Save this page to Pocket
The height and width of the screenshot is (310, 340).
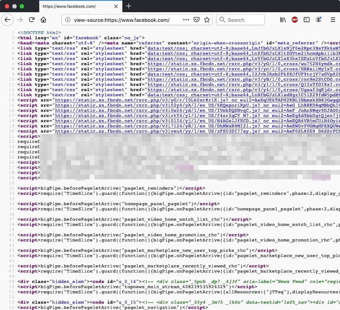coord(196,20)
